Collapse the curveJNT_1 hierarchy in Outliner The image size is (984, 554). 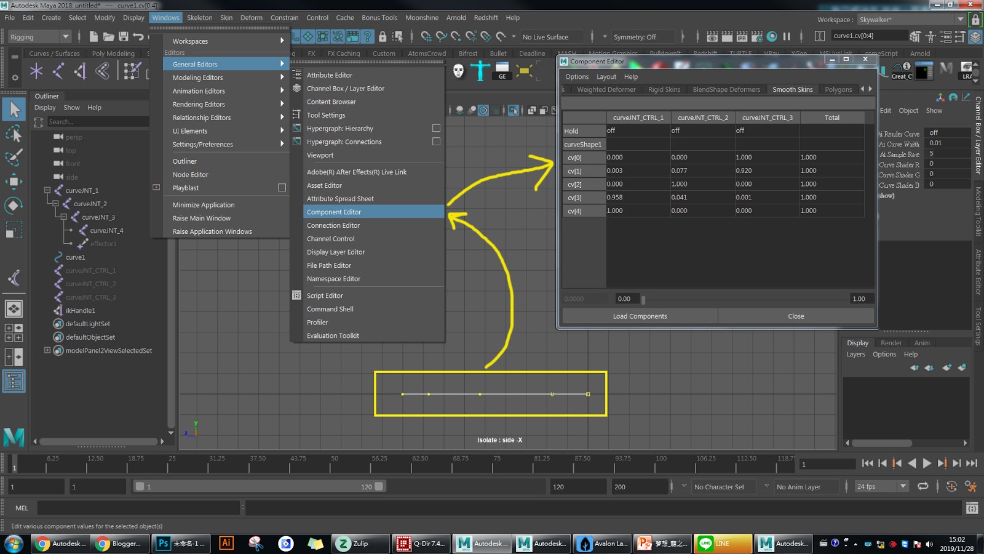[47, 190]
